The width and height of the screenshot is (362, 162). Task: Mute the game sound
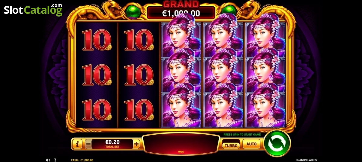[x=48, y=160]
